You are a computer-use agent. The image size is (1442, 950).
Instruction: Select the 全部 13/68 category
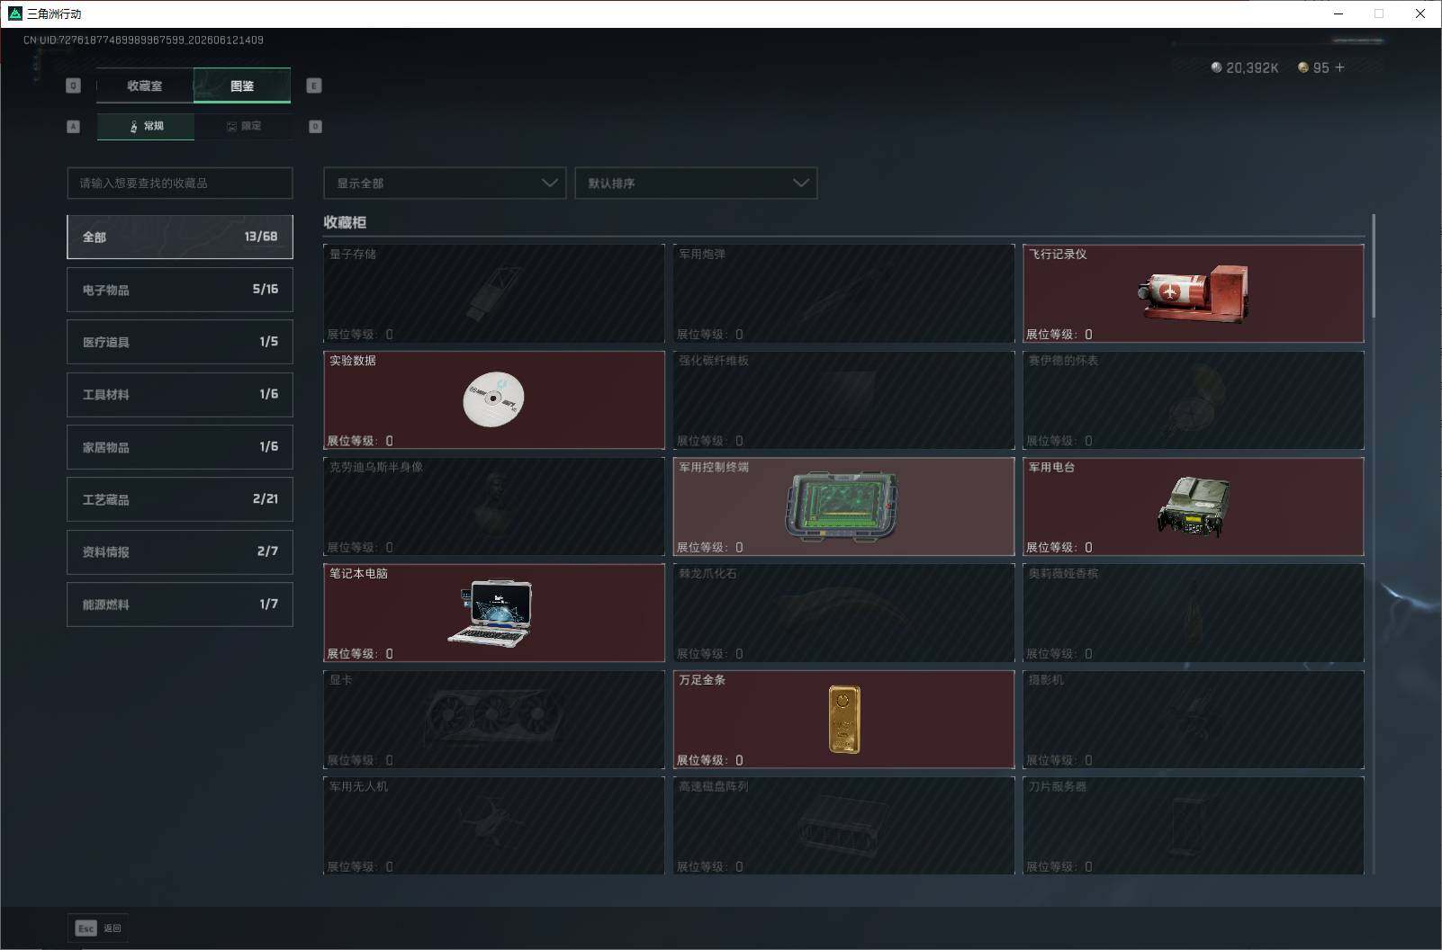[x=180, y=237]
